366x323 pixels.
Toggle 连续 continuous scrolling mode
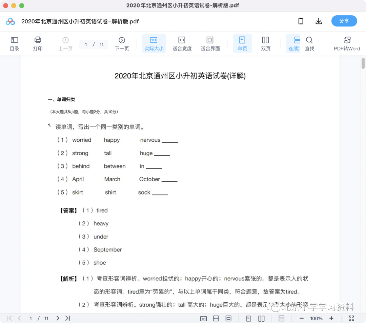294,44
